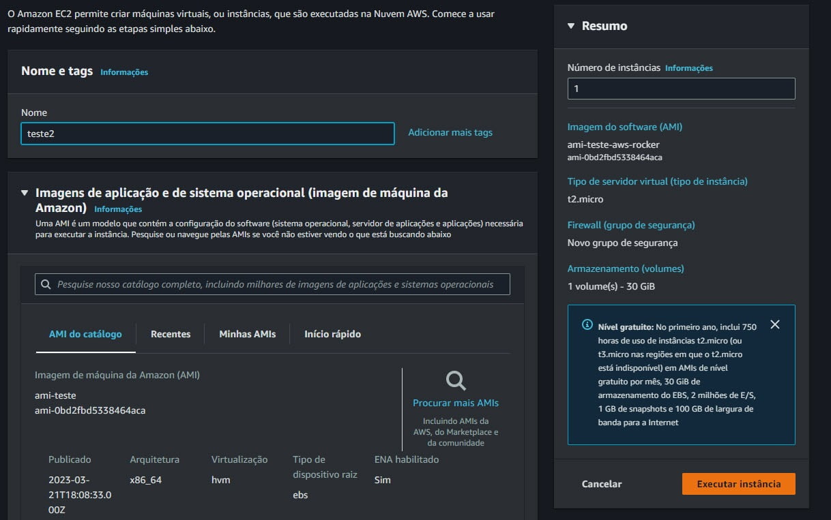Click Tipo de servidor virtual summary link

coord(658,181)
